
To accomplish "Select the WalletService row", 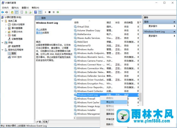I will click(106, 34).
